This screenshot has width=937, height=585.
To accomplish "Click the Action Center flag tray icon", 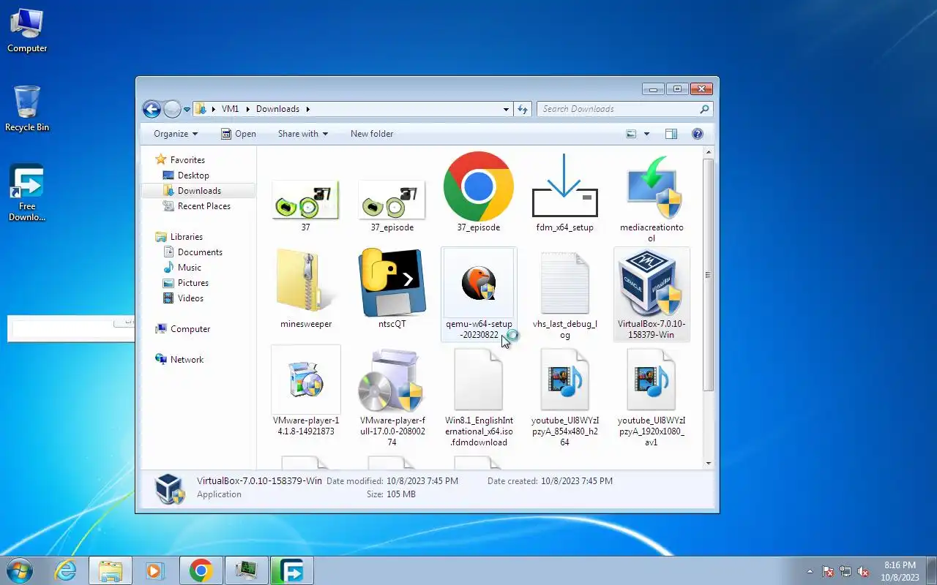I will pyautogui.click(x=828, y=571).
